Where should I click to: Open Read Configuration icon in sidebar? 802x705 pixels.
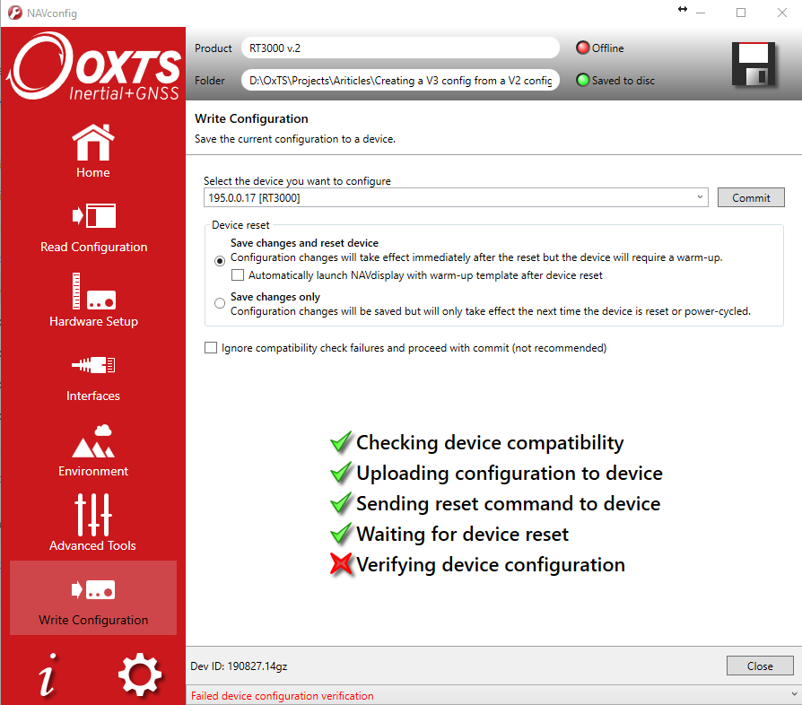pyautogui.click(x=94, y=215)
